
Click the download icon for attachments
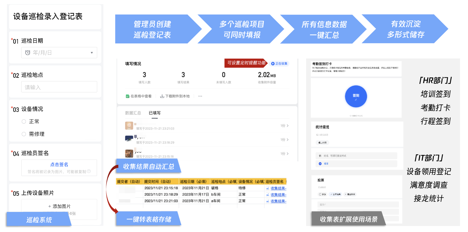click(162, 96)
